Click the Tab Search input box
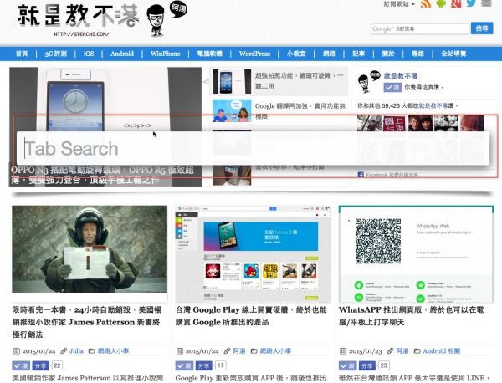 pyautogui.click(x=253, y=149)
